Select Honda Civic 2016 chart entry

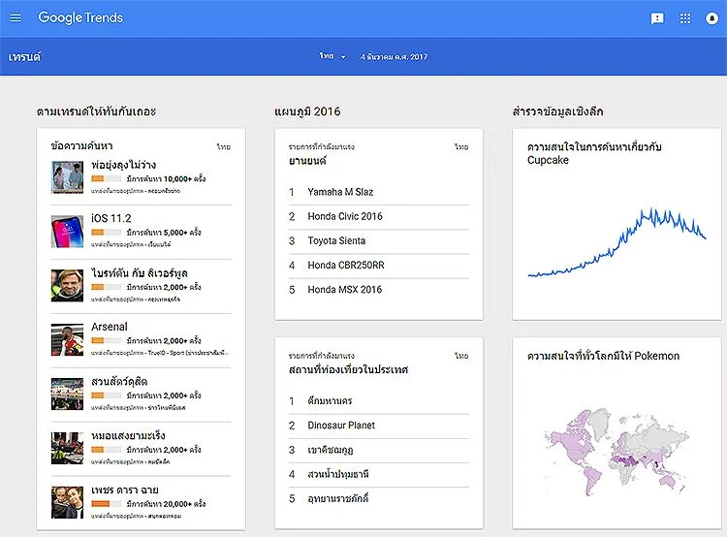[x=345, y=216]
